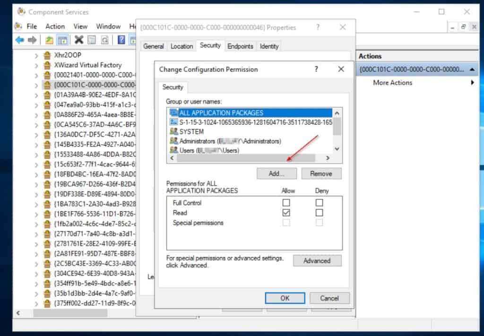
Task: Click the console icon left of File menu
Action: click(18, 26)
